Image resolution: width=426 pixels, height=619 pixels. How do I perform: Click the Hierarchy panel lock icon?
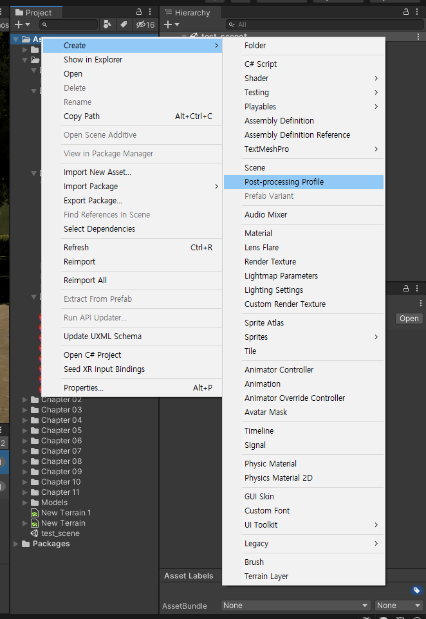tap(406, 12)
